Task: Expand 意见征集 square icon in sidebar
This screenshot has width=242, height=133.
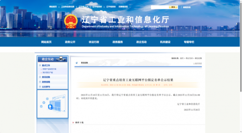Action: point(40,77)
